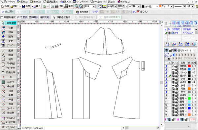Click the zoom out magnifier icon
The image size is (198, 130).
[x=77, y=6]
